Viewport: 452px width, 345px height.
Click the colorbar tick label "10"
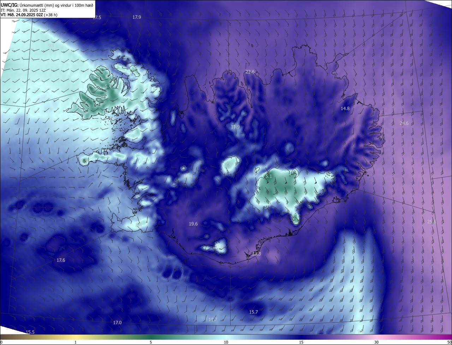226,342
